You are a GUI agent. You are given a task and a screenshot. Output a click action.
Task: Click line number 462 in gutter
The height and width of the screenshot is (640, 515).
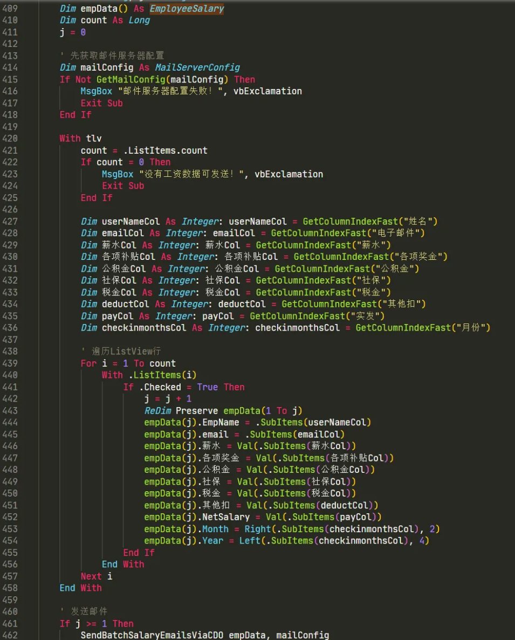(x=10, y=635)
